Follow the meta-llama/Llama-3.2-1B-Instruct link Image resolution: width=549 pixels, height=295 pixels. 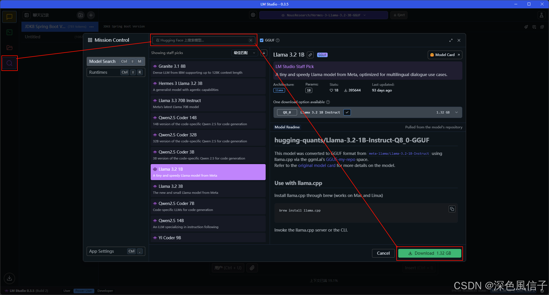(x=399, y=154)
